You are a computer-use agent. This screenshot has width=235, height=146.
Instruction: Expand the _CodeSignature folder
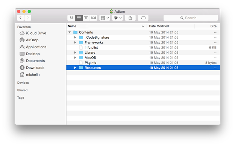click(75, 38)
